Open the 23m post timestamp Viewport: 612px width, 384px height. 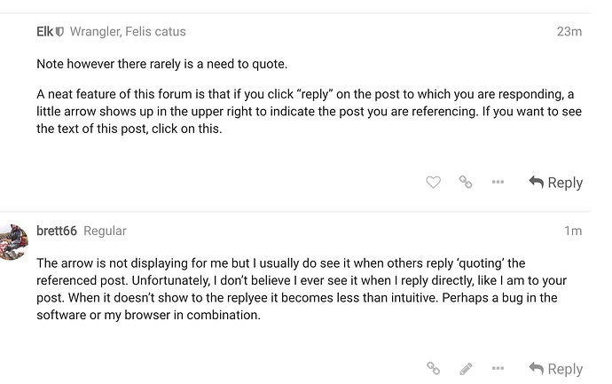[569, 32]
